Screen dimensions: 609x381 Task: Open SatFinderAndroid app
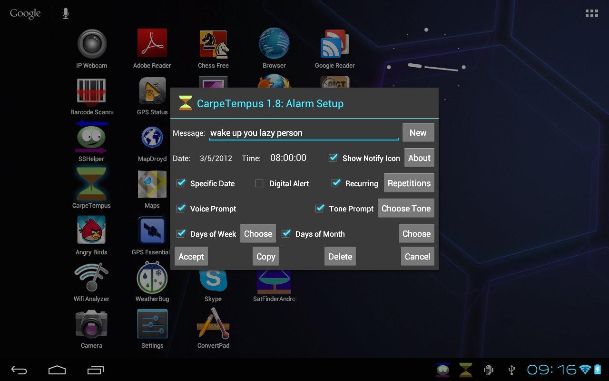click(x=274, y=285)
